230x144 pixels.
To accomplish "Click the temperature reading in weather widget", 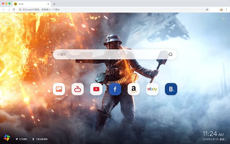I will (18, 20).
